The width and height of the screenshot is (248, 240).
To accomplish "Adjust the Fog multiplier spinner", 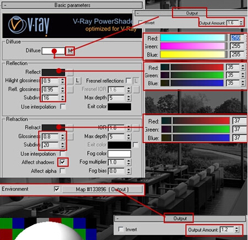I will (x=129, y=162).
